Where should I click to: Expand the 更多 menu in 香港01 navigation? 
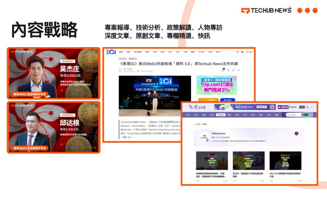219,52
